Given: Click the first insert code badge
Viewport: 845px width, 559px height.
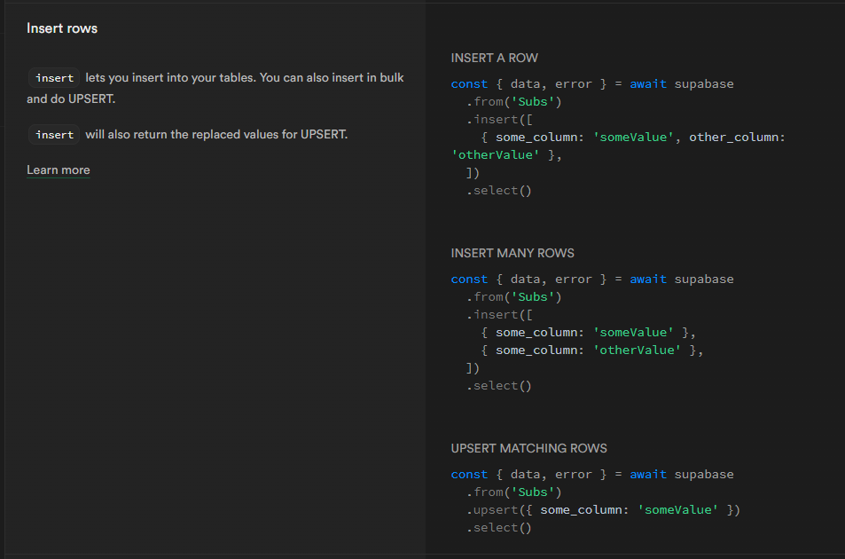Looking at the screenshot, I should (54, 78).
